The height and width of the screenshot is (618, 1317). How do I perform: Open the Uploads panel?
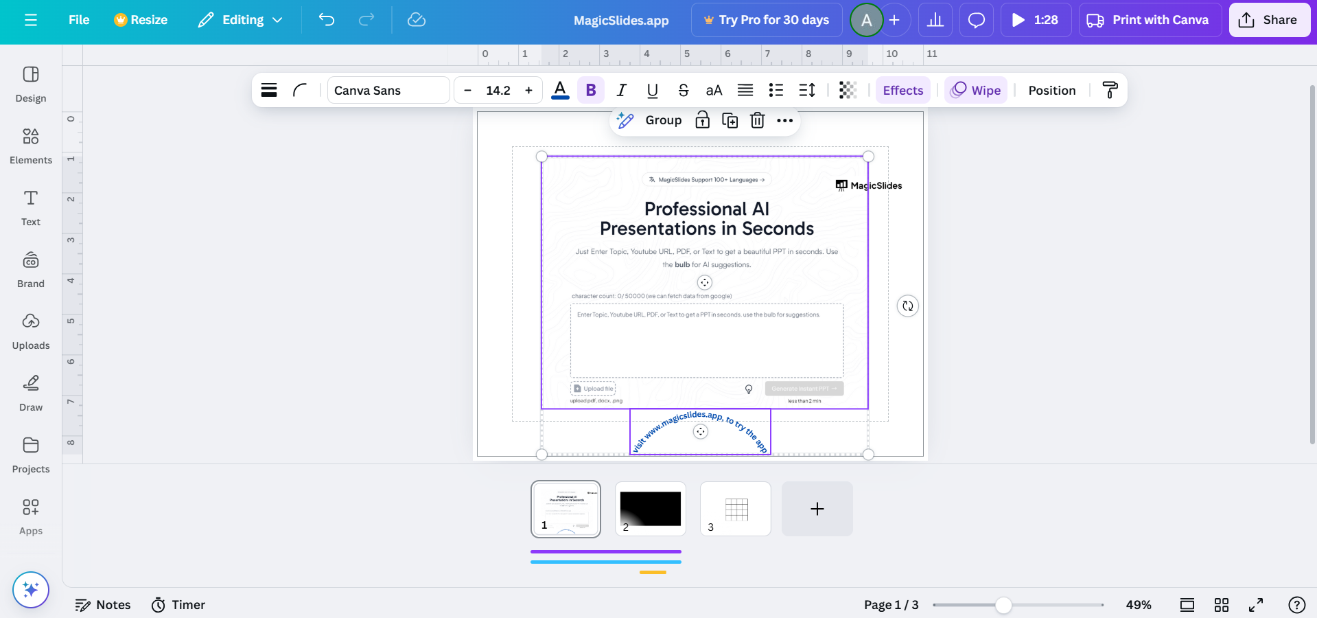(x=31, y=331)
